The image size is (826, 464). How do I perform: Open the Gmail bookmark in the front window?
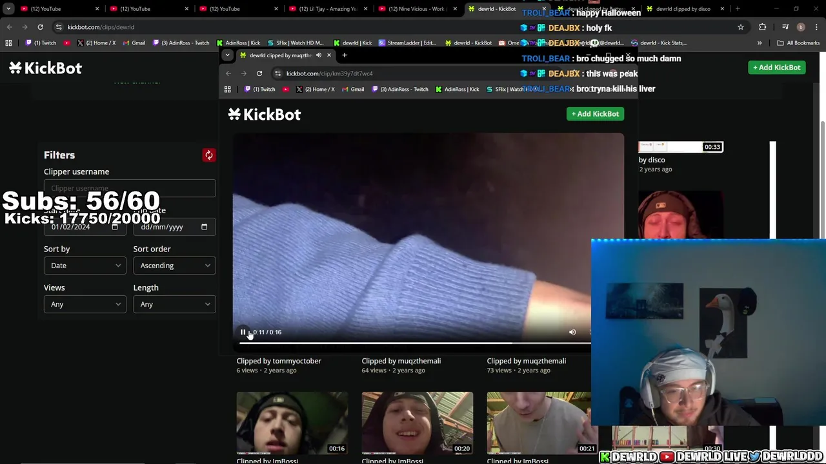click(352, 90)
